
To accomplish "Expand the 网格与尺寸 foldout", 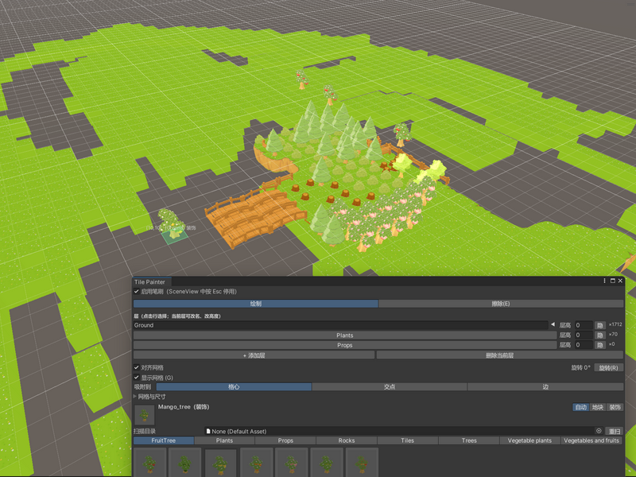I will 135,396.
